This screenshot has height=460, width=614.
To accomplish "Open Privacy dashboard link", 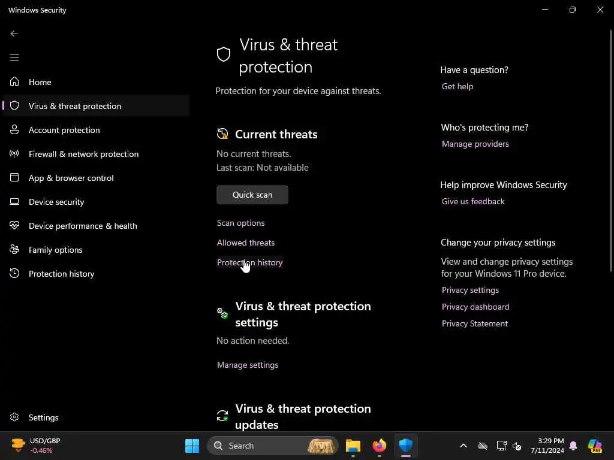I will pyautogui.click(x=475, y=307).
